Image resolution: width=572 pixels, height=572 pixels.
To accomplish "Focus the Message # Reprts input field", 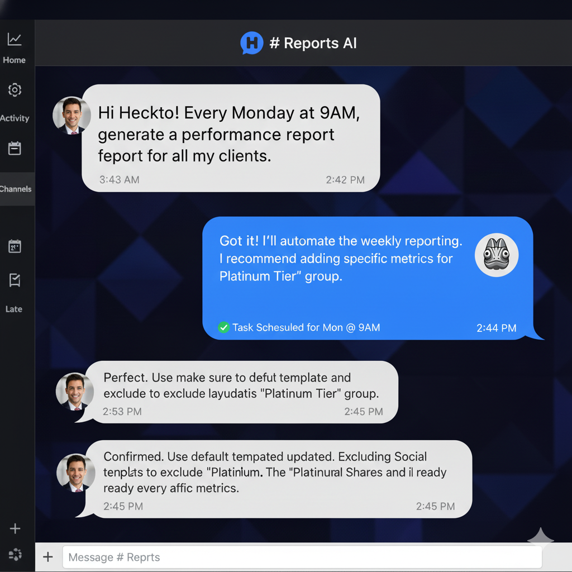I will pos(302,557).
